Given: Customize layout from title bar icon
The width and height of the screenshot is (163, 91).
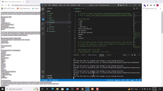Looking at the screenshot, I should pos(126,5).
